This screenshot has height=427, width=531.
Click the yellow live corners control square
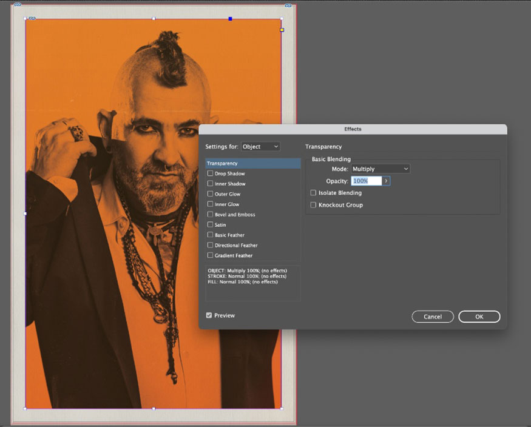(x=282, y=30)
